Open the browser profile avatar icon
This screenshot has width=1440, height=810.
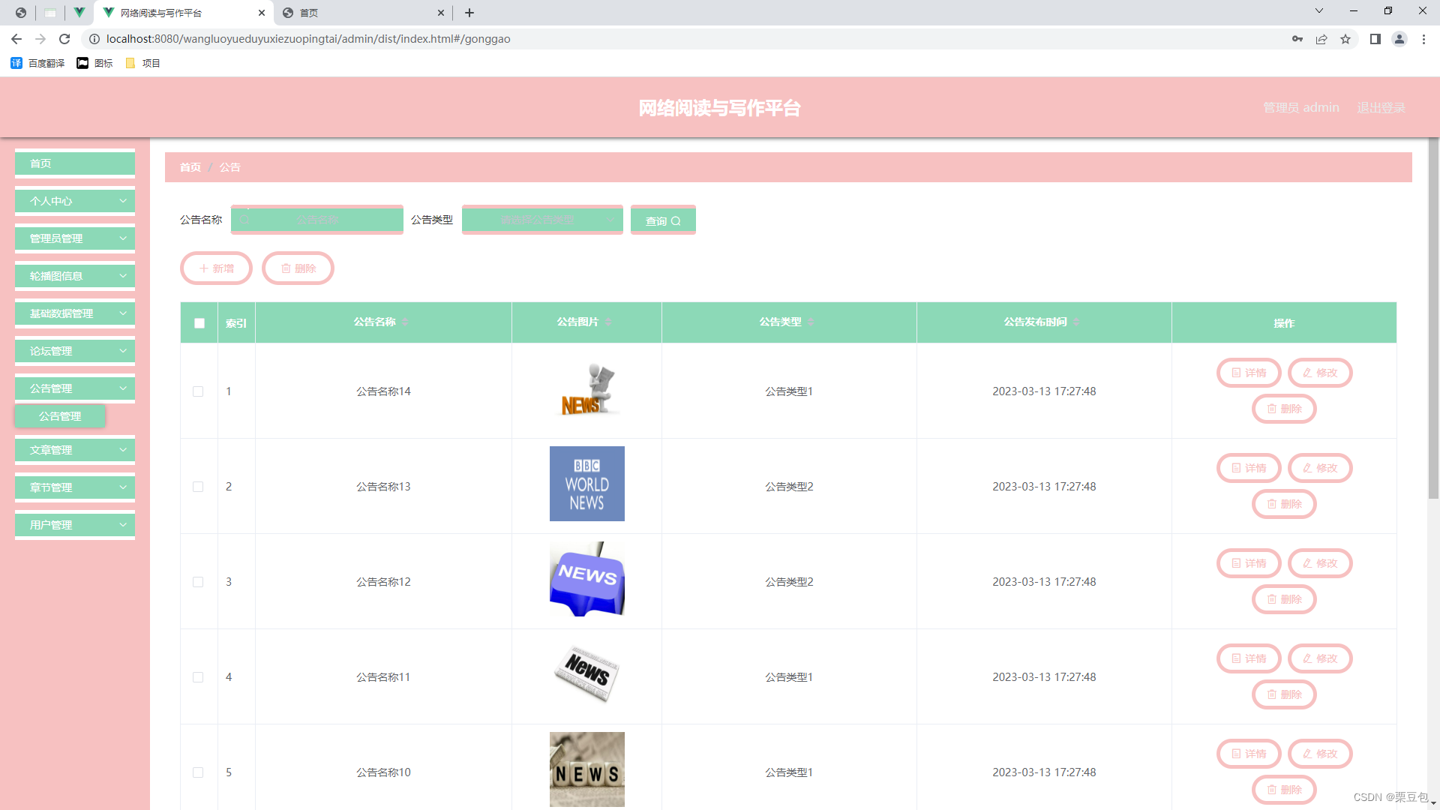coord(1399,39)
